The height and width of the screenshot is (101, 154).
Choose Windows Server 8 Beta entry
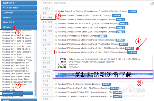tap(12, 55)
